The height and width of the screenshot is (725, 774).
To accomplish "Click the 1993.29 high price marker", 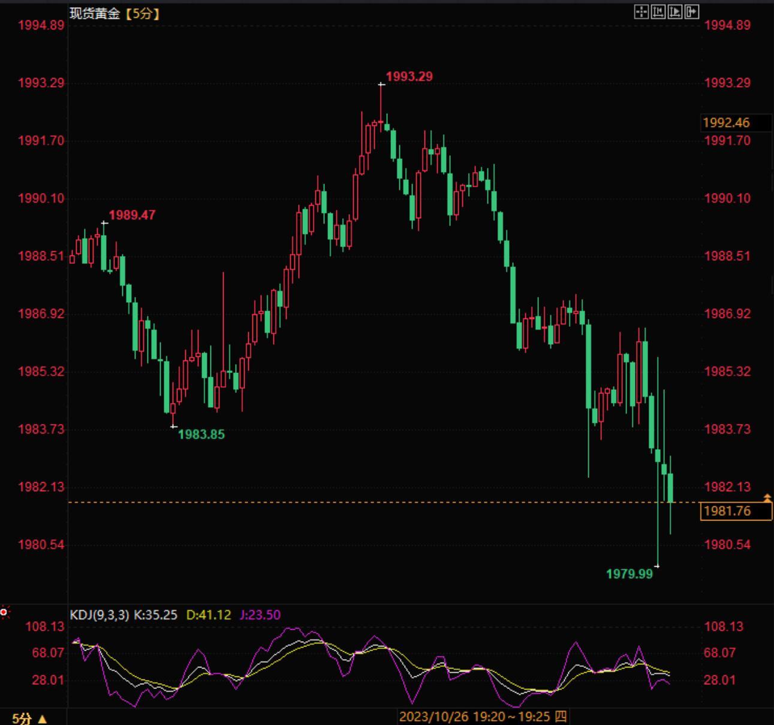I will click(x=409, y=77).
